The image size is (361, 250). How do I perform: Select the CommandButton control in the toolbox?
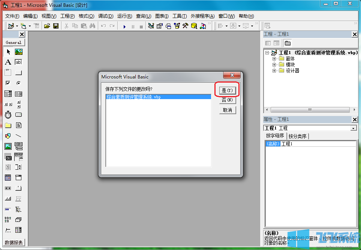point(18,72)
